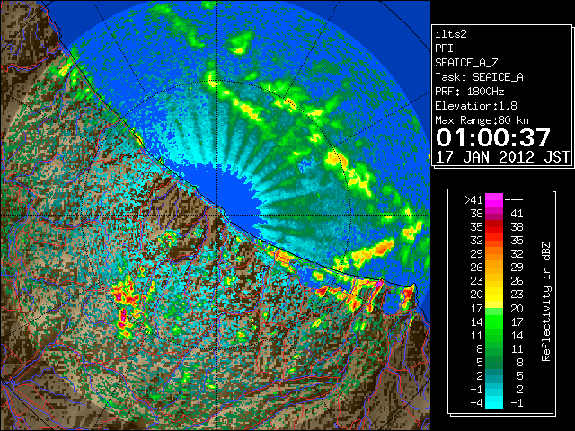Click the >41 legend value
Screen dimensions: 575x431
click(473, 200)
